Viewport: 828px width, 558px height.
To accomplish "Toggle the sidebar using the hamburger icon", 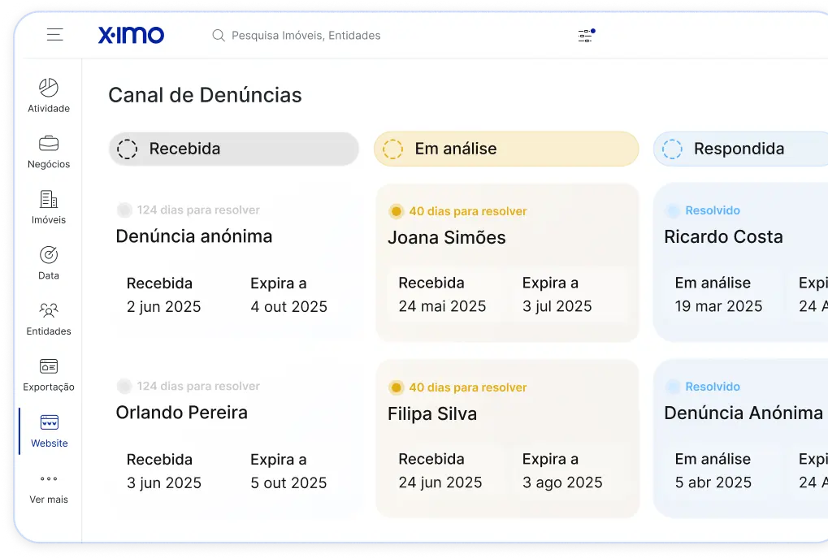I will (x=54, y=35).
